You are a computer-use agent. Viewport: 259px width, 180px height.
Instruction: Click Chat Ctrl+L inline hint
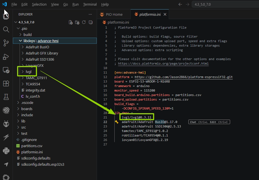(x=199, y=122)
